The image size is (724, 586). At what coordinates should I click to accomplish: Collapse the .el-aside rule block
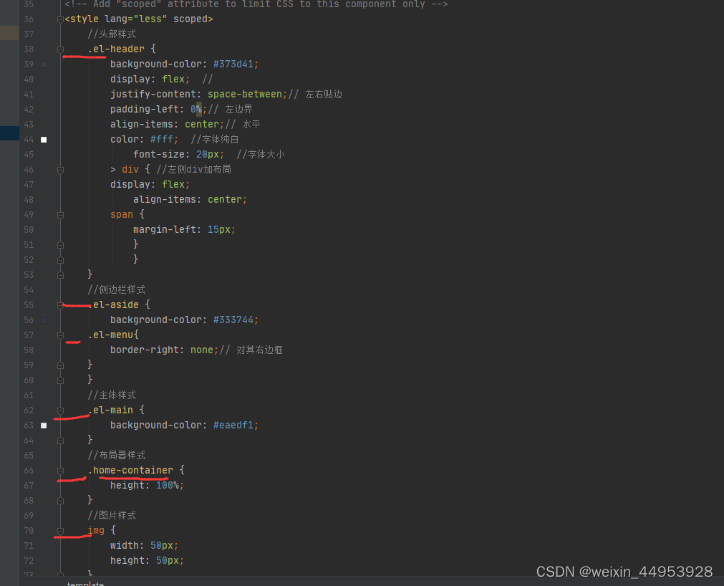click(x=60, y=304)
